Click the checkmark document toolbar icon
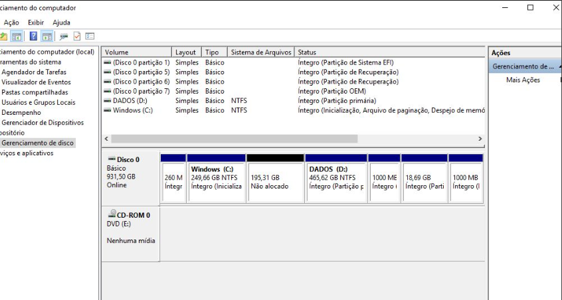562x300 pixels. pyautogui.click(x=76, y=36)
